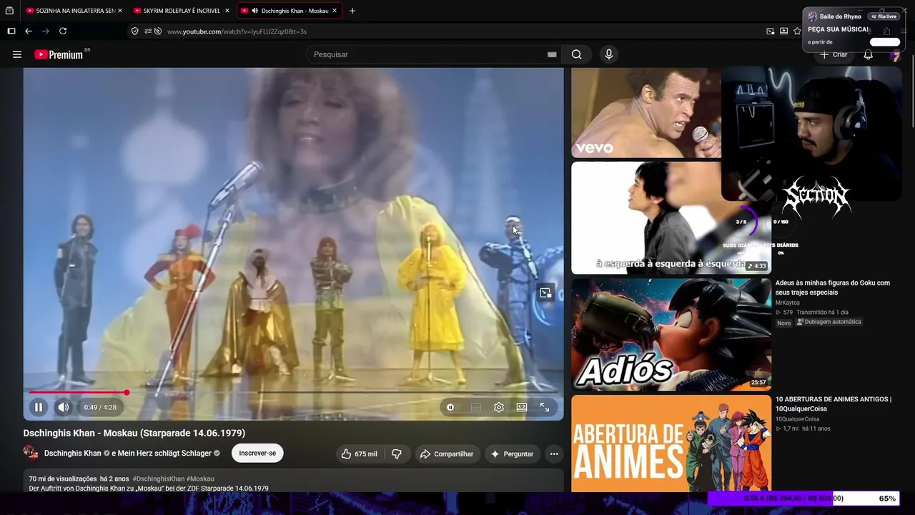
Task: Open the YouTube guide hamburger menu
Action: (17, 54)
